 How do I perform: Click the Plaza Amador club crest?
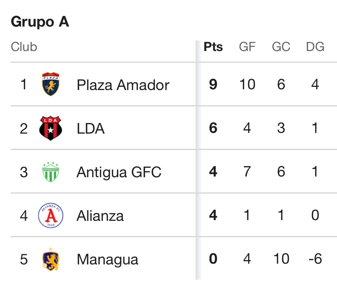(51, 84)
